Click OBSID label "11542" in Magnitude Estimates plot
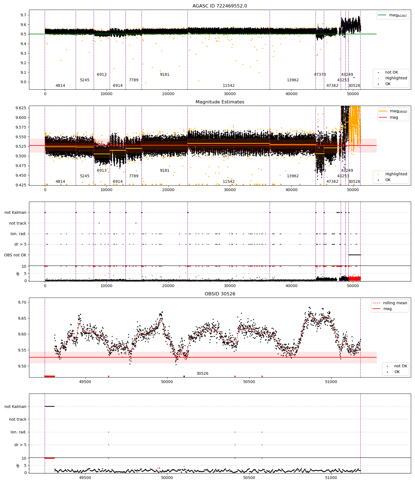 (229, 182)
